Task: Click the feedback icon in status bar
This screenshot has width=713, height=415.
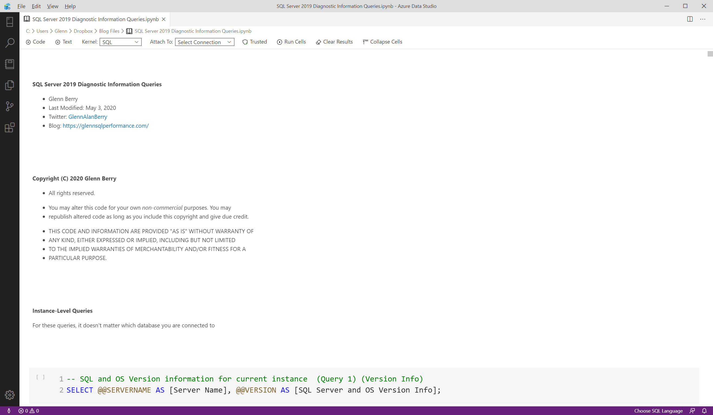Action: [692, 411]
